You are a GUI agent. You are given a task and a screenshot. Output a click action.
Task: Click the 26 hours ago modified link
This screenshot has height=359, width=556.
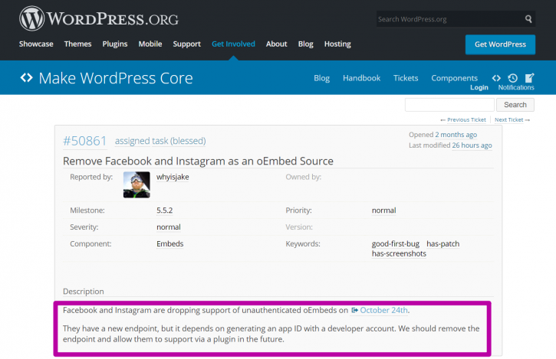click(472, 145)
